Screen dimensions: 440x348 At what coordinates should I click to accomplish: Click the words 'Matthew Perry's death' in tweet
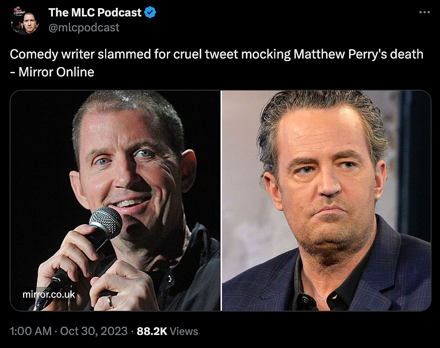358,54
